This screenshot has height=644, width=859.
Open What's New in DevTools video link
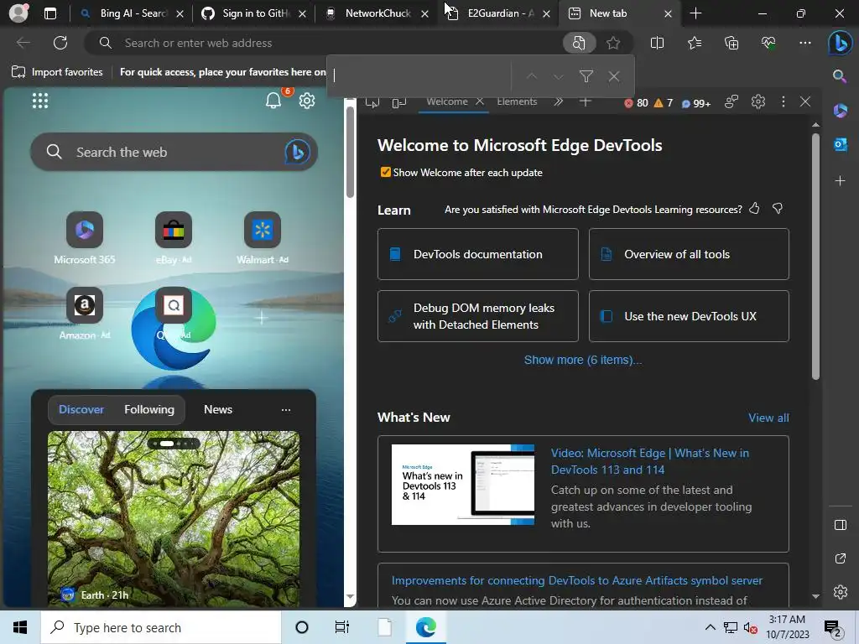(x=650, y=461)
